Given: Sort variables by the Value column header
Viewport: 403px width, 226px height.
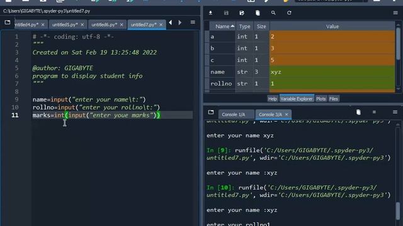Looking at the screenshot, I should (332, 26).
